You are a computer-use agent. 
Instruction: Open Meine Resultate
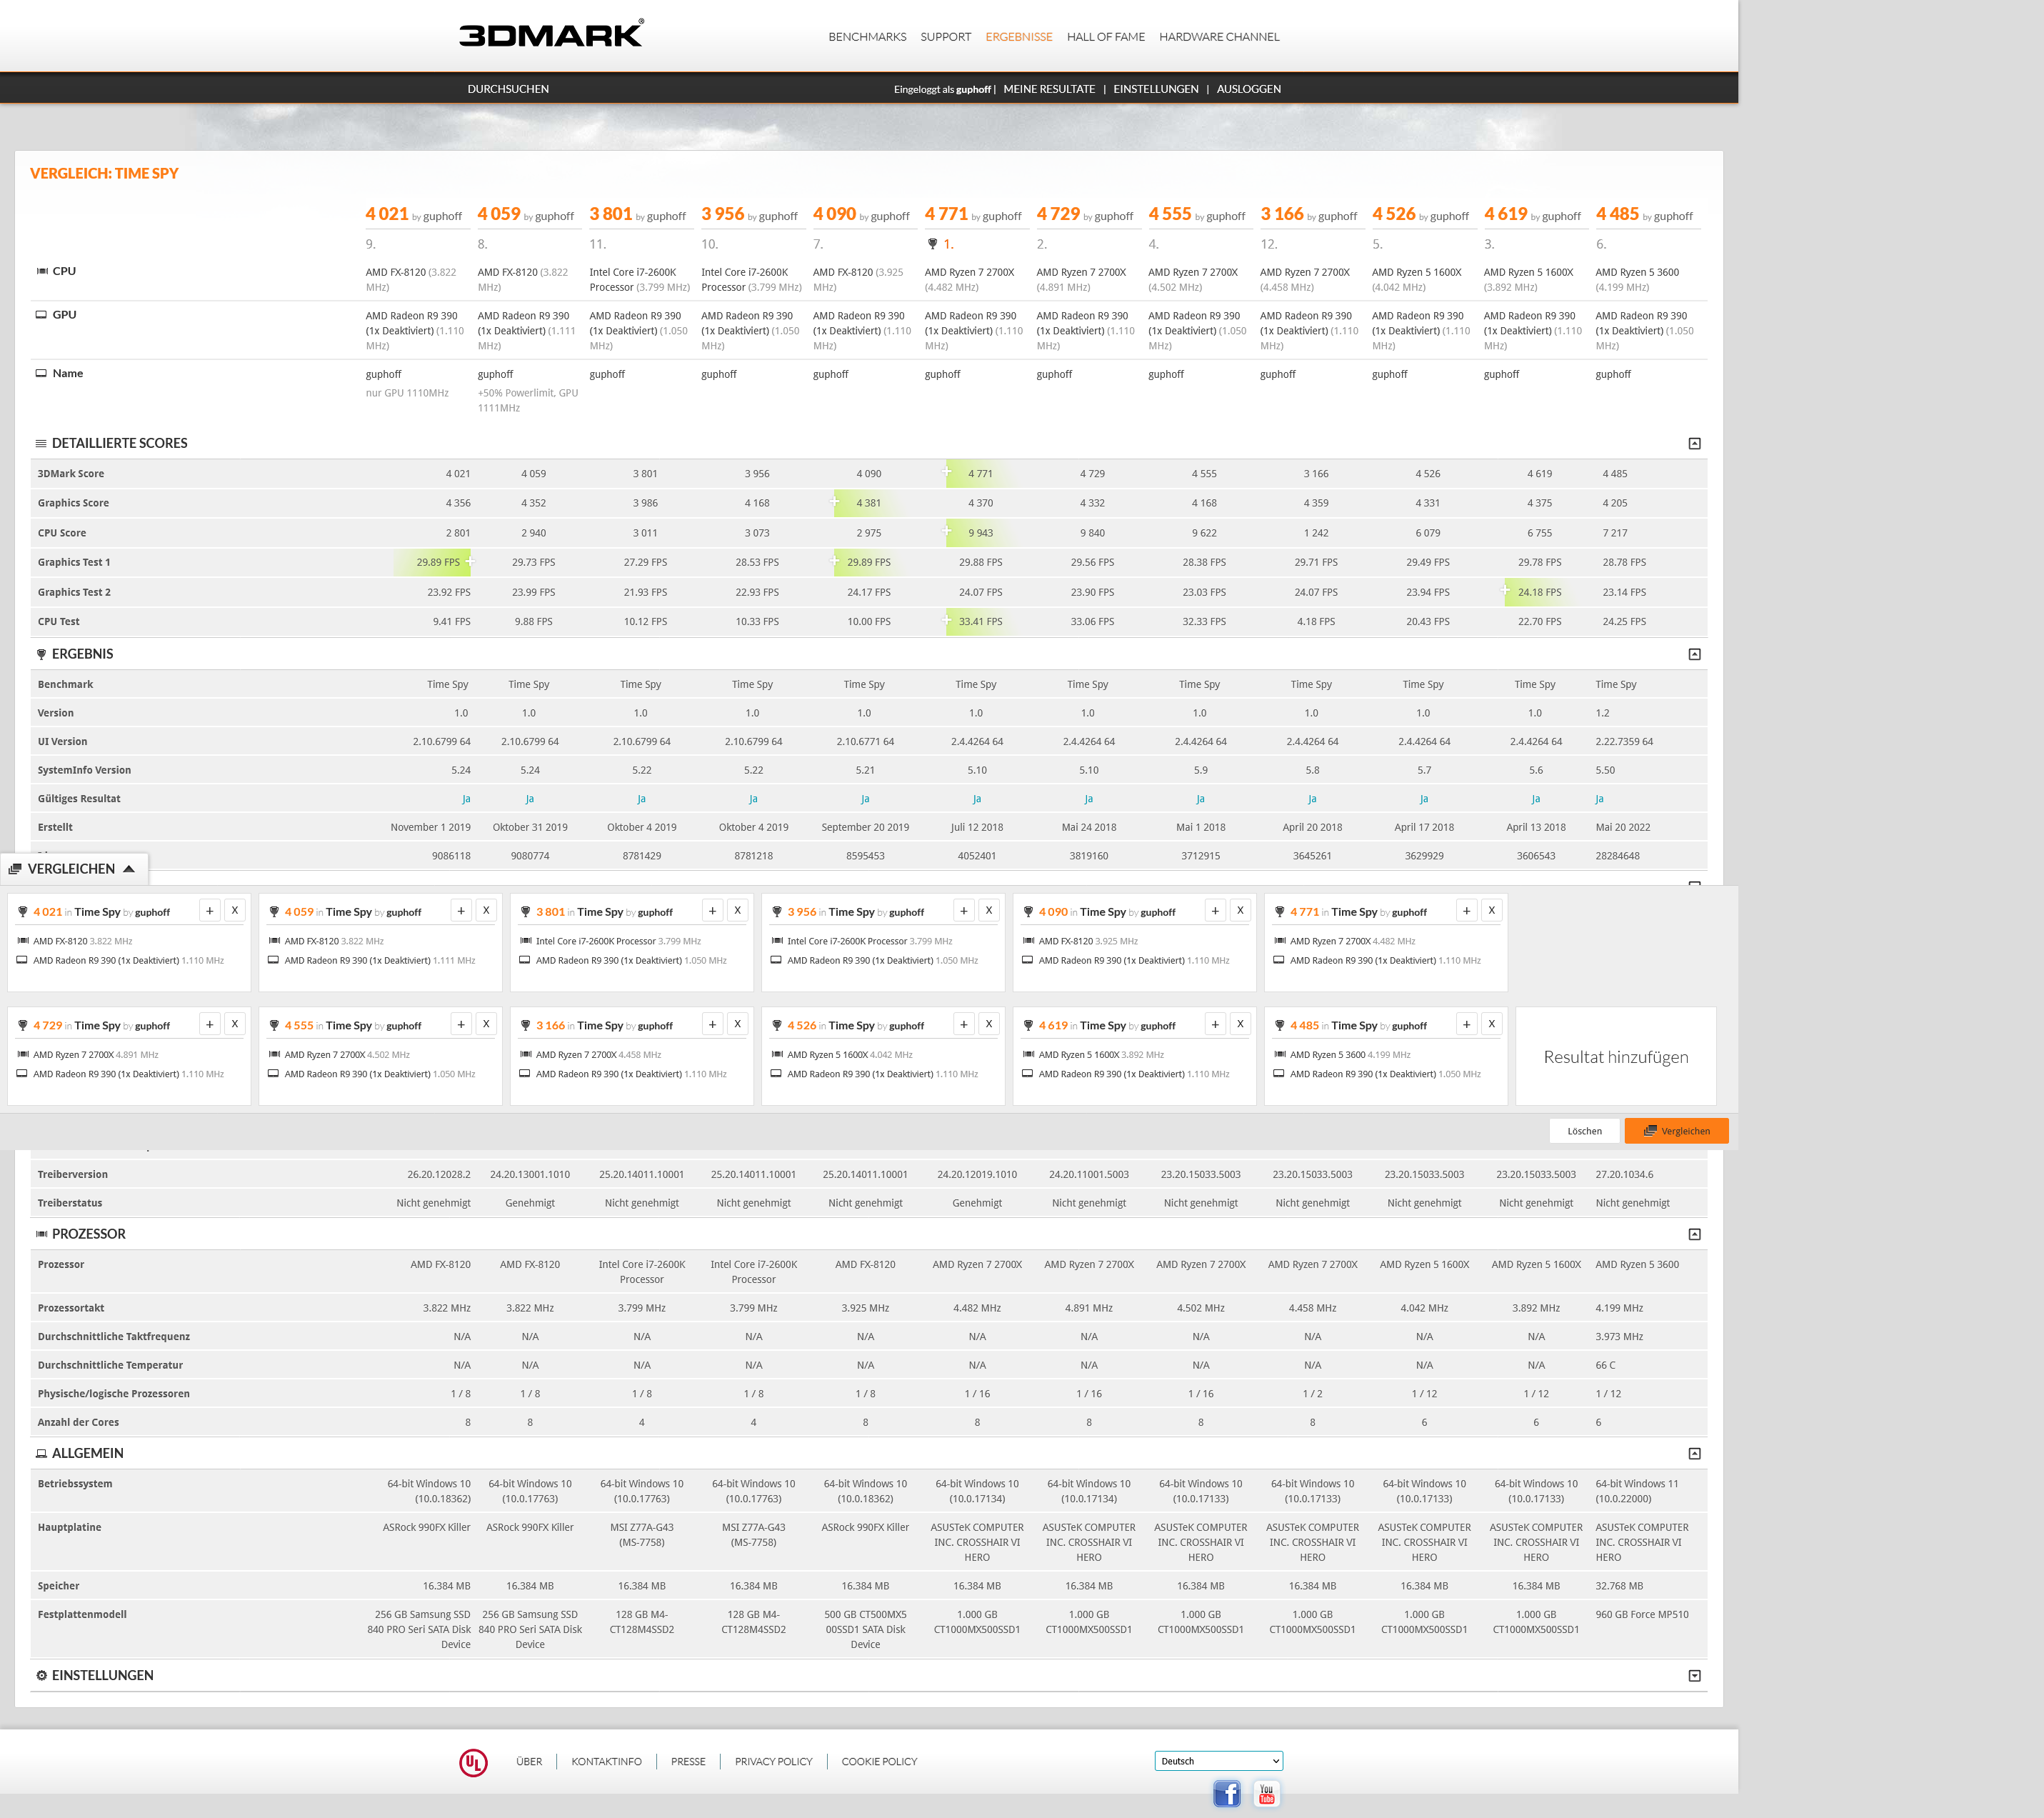[1049, 89]
